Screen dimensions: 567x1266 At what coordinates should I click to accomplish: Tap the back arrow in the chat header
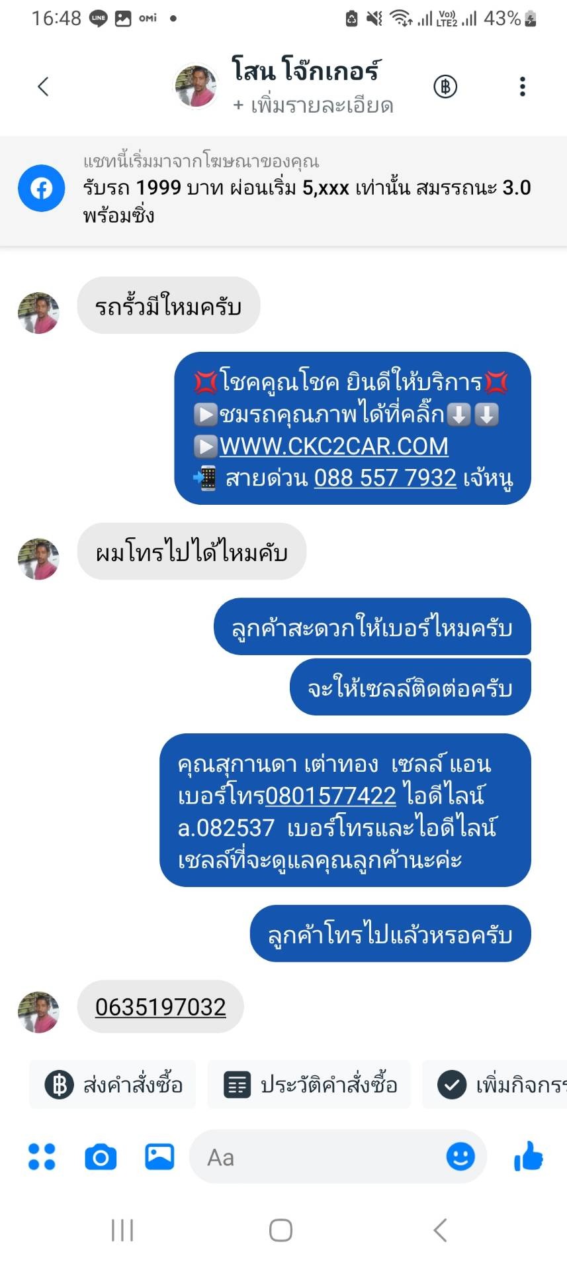44,86
